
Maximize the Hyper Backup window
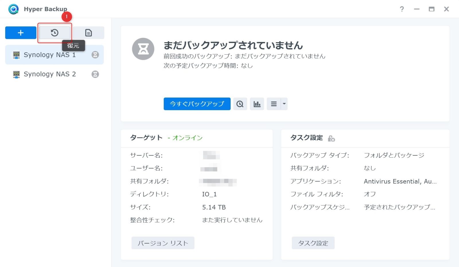(431, 9)
